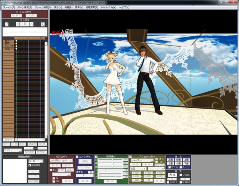Set viewpoint to 左面 (left)
Image resolution: width=239 pixels, height=186 pixels.
[170, 164]
